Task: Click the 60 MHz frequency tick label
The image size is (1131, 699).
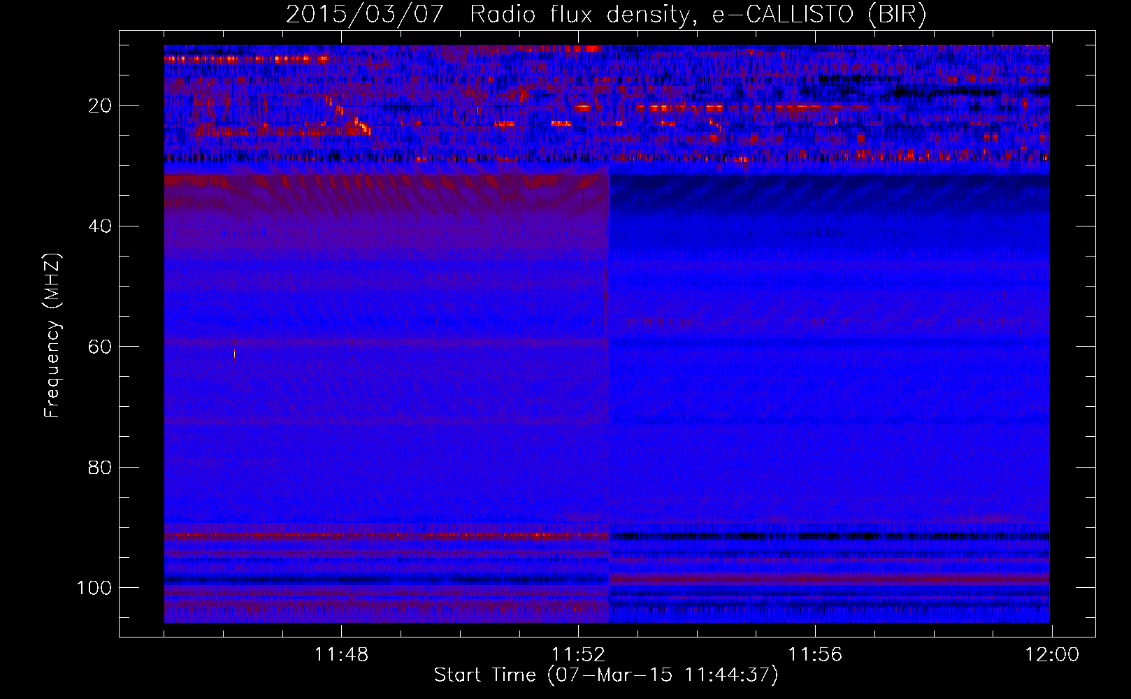Action: pos(100,347)
